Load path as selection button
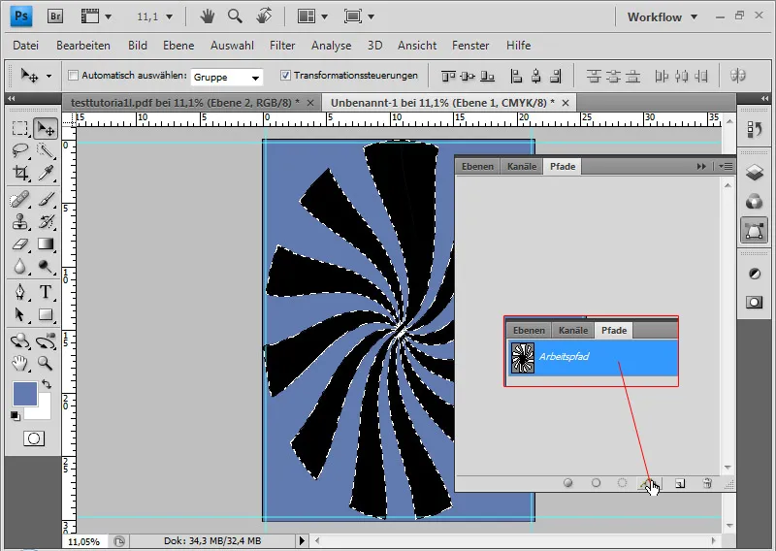The width and height of the screenshot is (776, 551). 622,483
